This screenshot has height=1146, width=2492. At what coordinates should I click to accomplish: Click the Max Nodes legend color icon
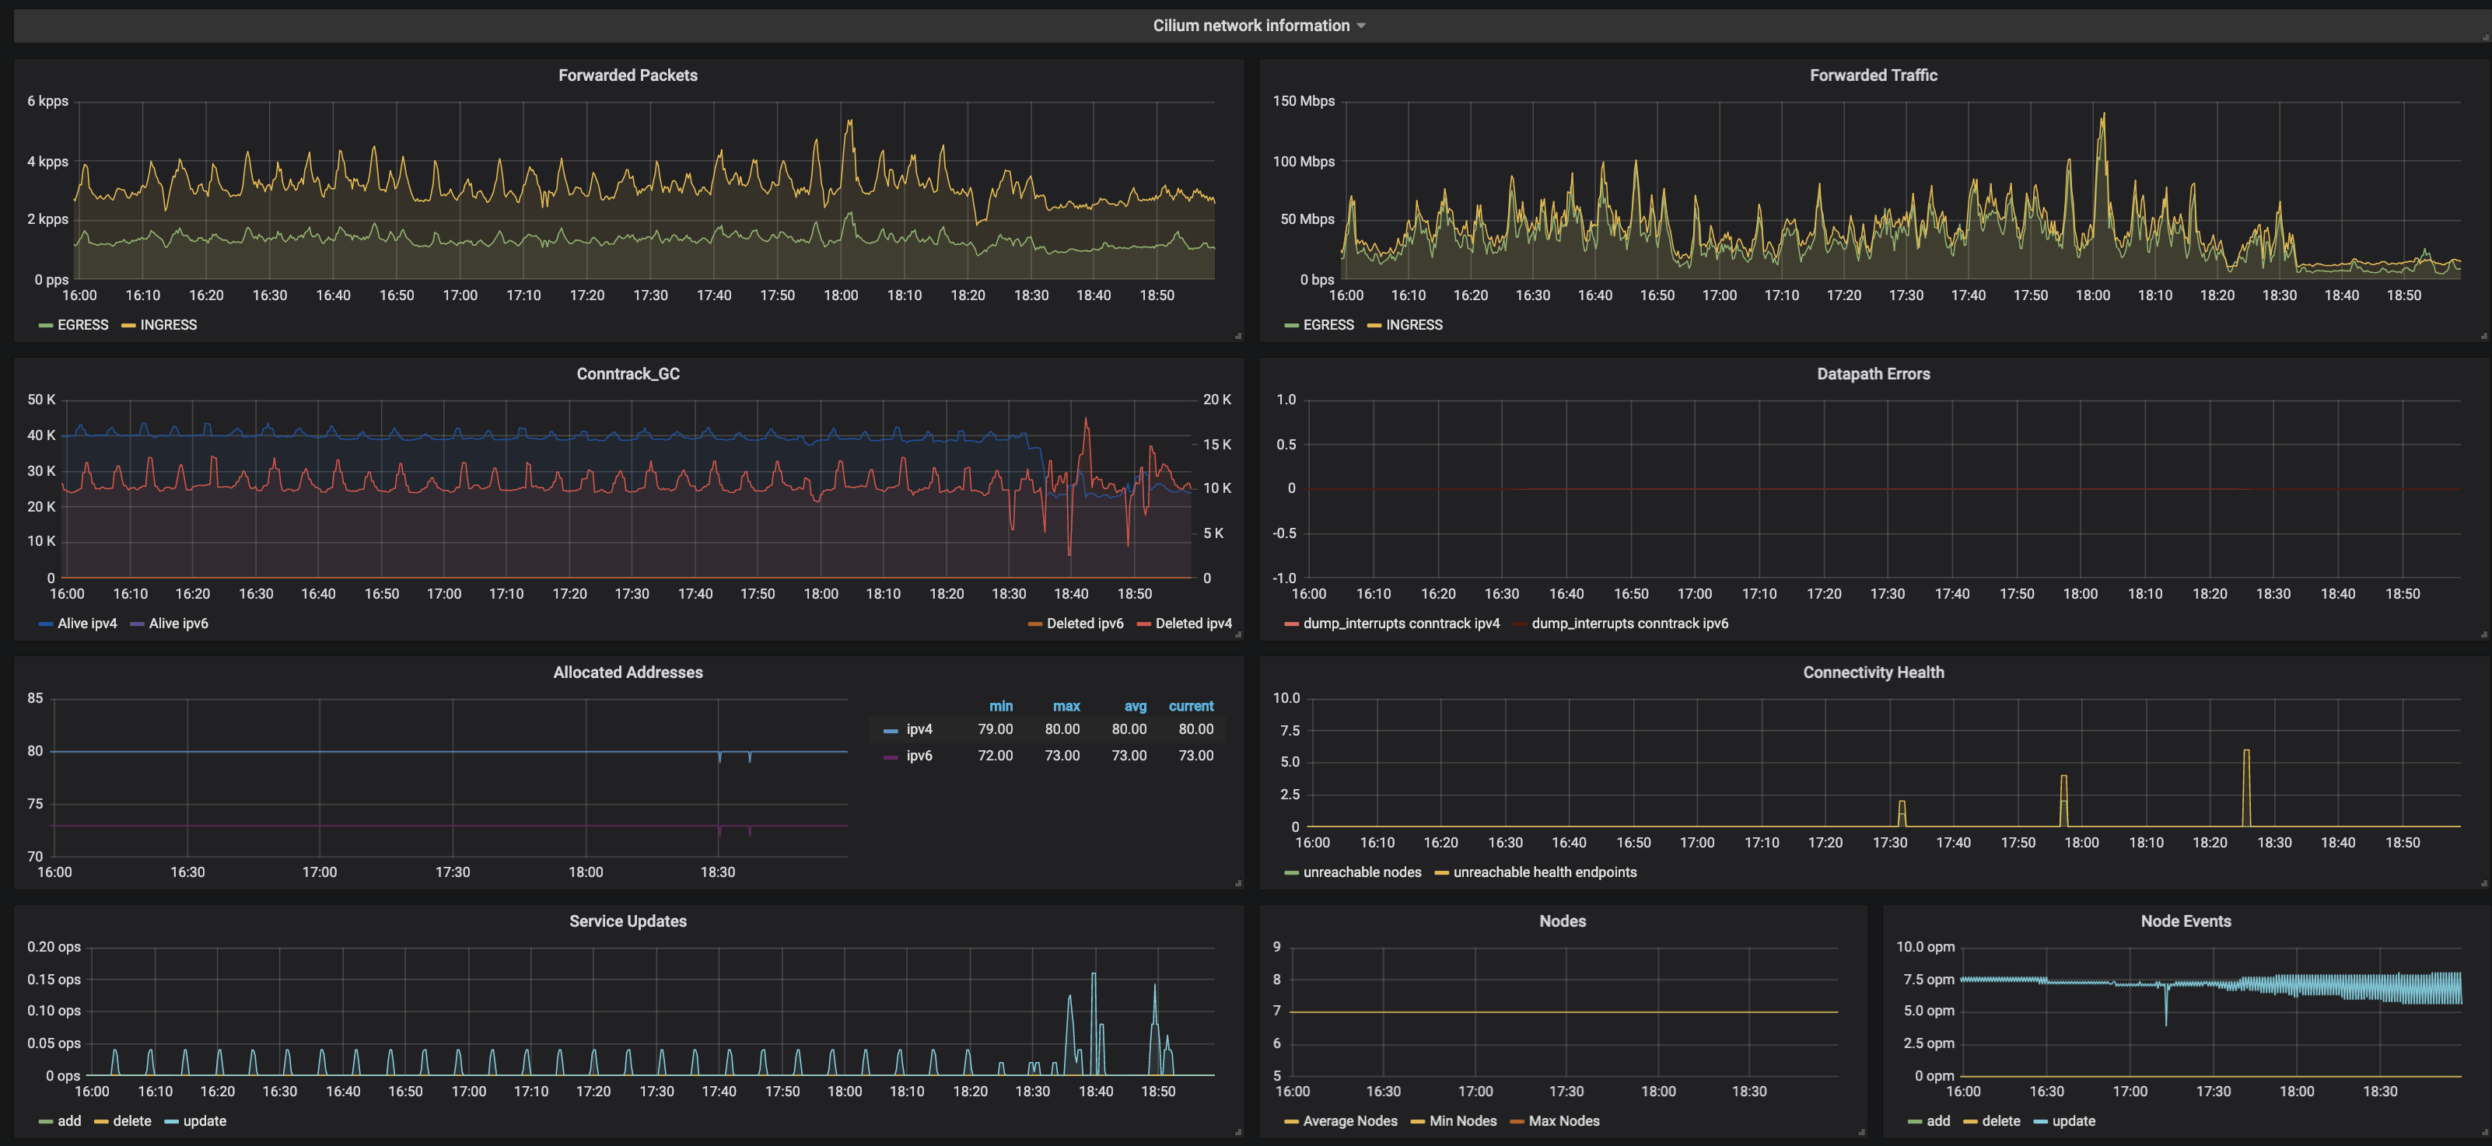1517,1122
